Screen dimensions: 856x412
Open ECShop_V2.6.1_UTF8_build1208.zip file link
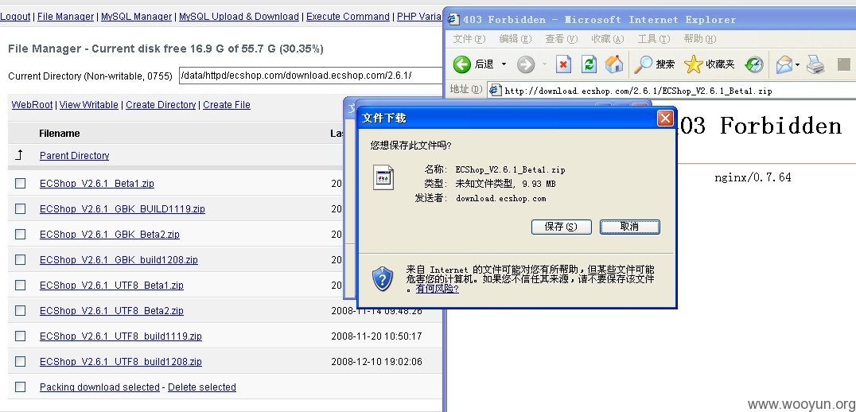121,361
